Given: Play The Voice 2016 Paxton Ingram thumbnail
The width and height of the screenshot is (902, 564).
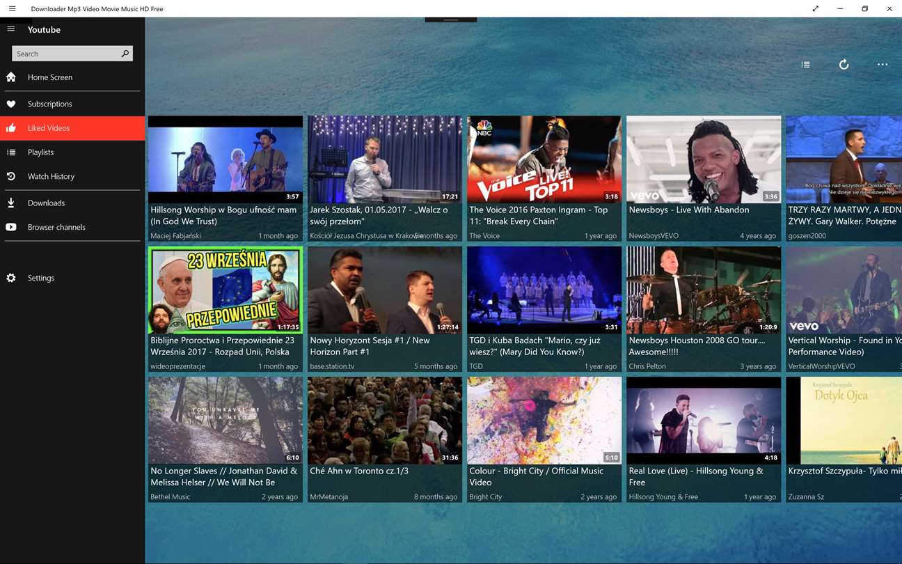Looking at the screenshot, I should click(544, 159).
